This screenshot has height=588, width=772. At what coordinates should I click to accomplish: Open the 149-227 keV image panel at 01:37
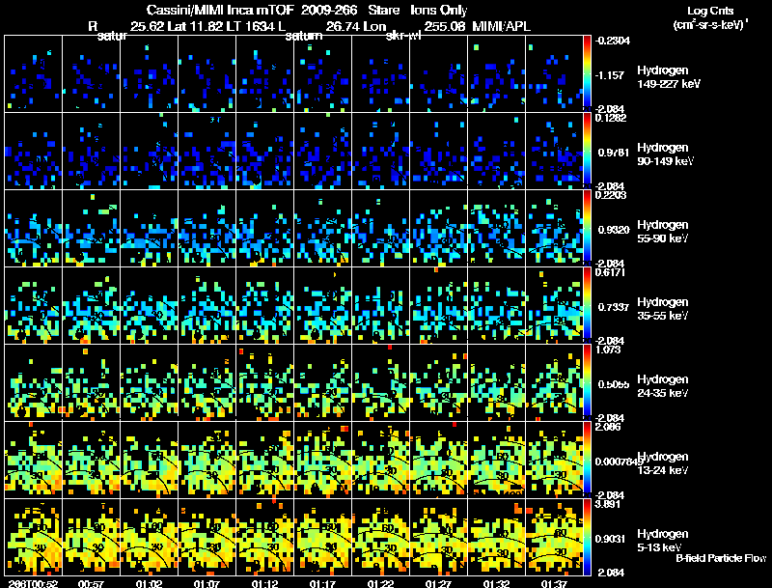click(x=554, y=73)
